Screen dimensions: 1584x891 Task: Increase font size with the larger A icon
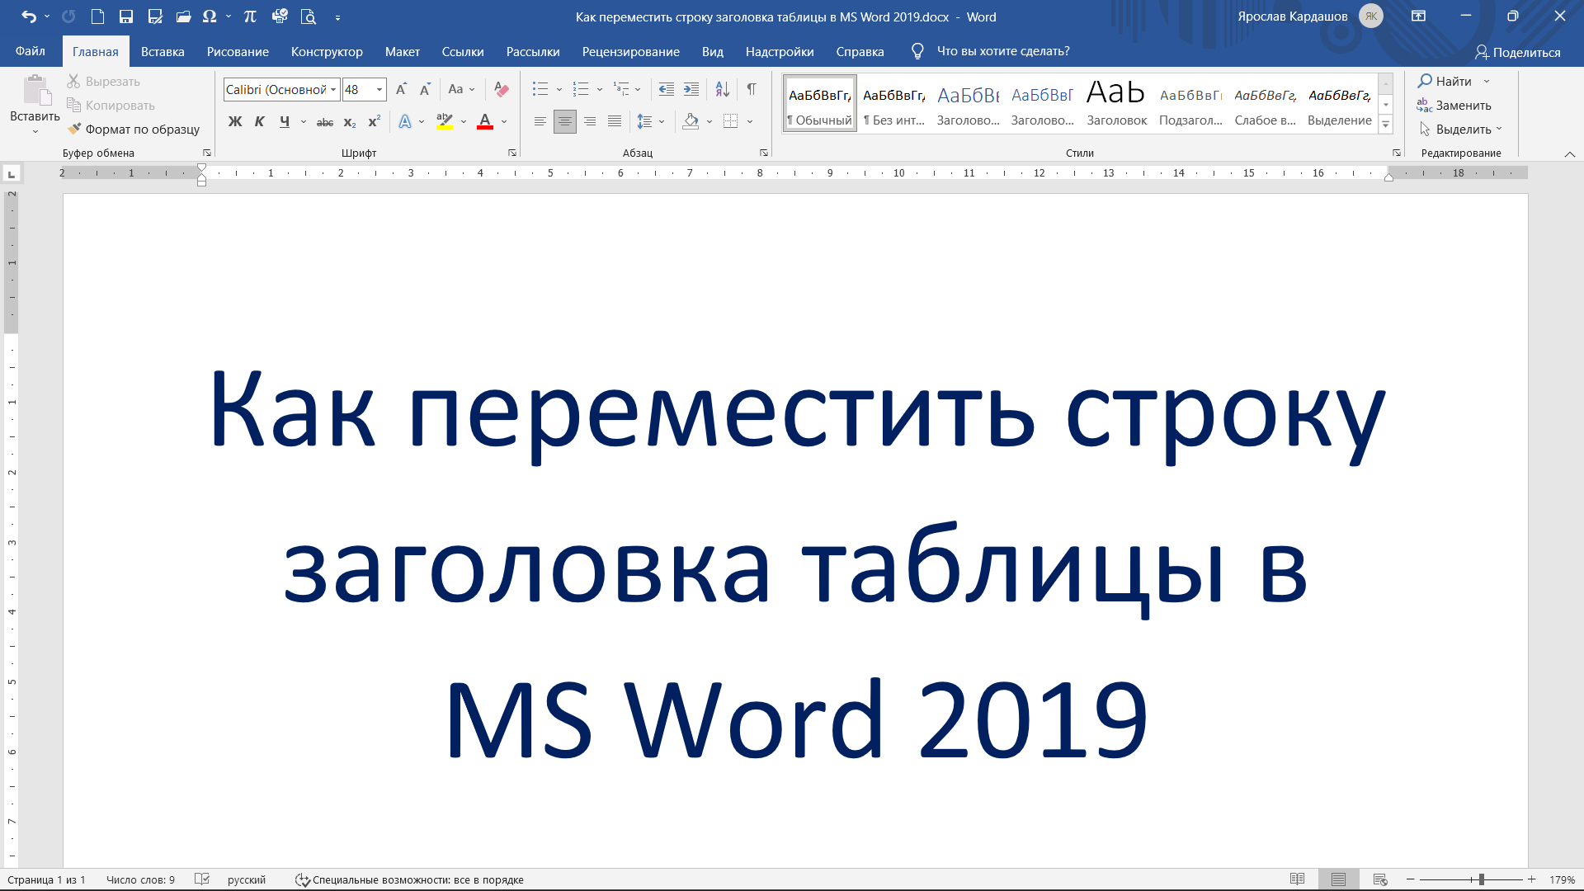pyautogui.click(x=401, y=89)
